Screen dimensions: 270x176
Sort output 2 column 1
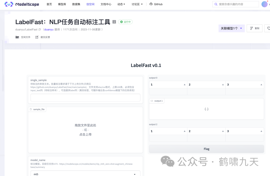(x=184, y=131)
